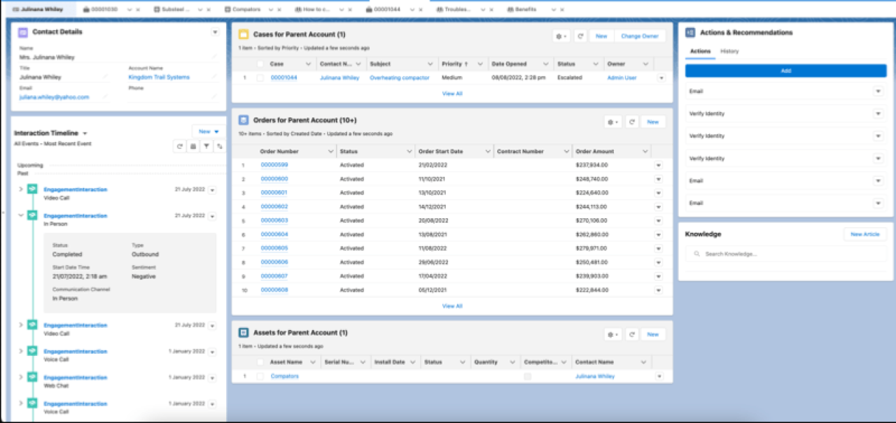Click the Contact Details card icon
This screenshot has height=423, width=896.
click(23, 32)
